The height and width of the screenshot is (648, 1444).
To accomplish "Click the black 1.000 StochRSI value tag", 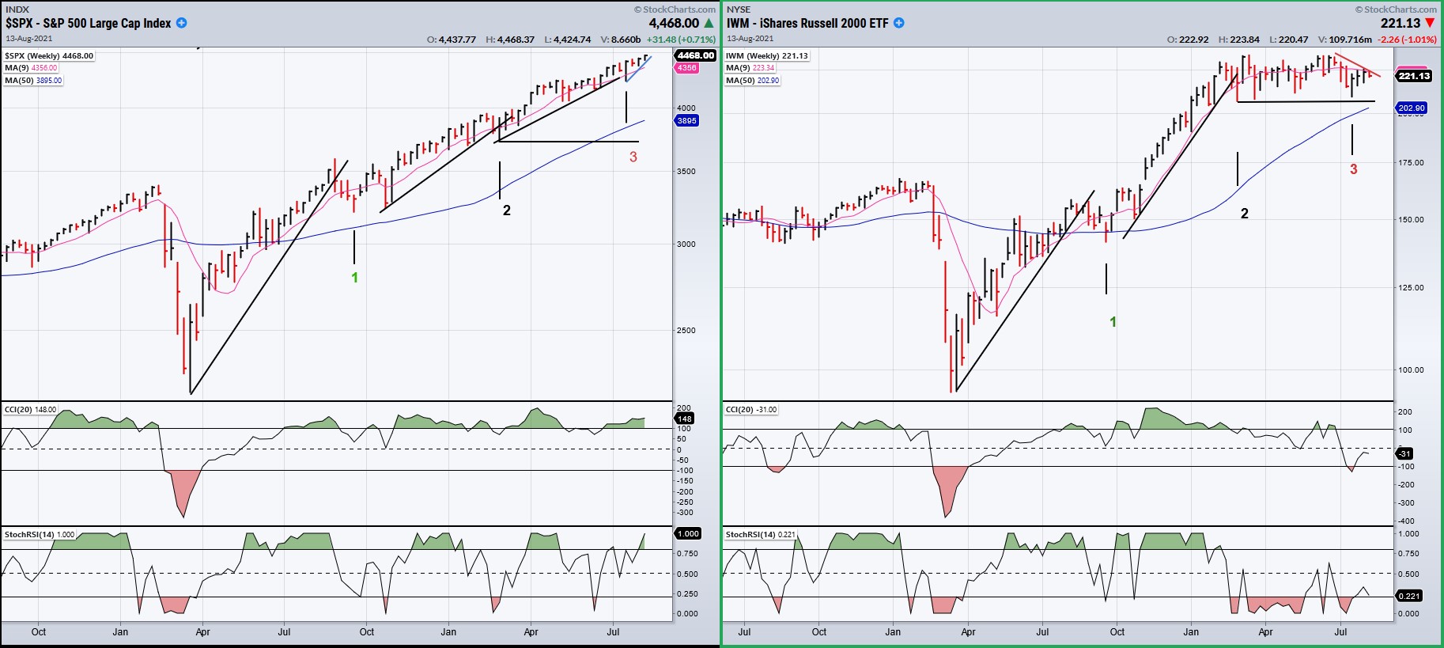I will (688, 534).
